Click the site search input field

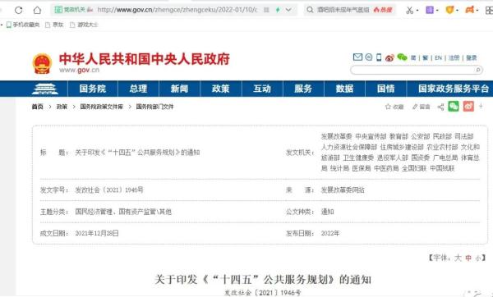[x=412, y=70]
